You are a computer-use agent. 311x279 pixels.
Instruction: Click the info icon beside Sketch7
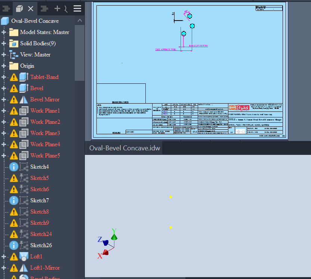pyautogui.click(x=14, y=200)
